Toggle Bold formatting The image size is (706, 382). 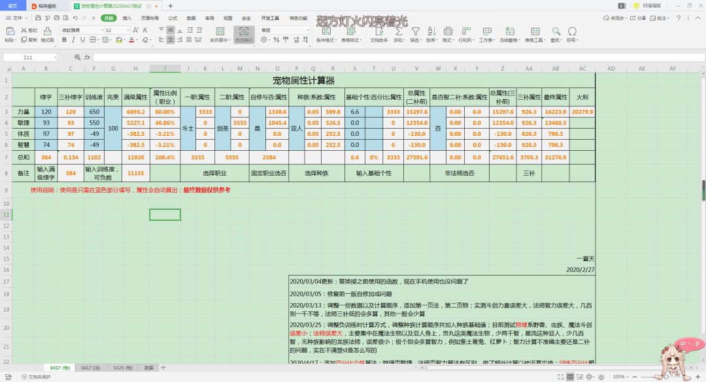point(64,40)
